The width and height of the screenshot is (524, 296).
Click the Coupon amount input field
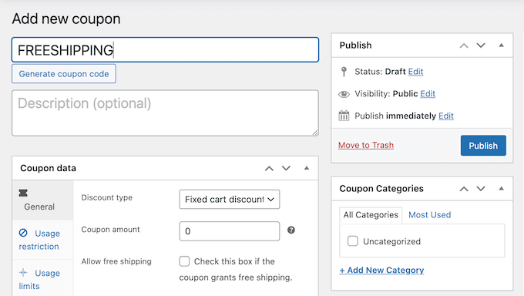pos(230,231)
